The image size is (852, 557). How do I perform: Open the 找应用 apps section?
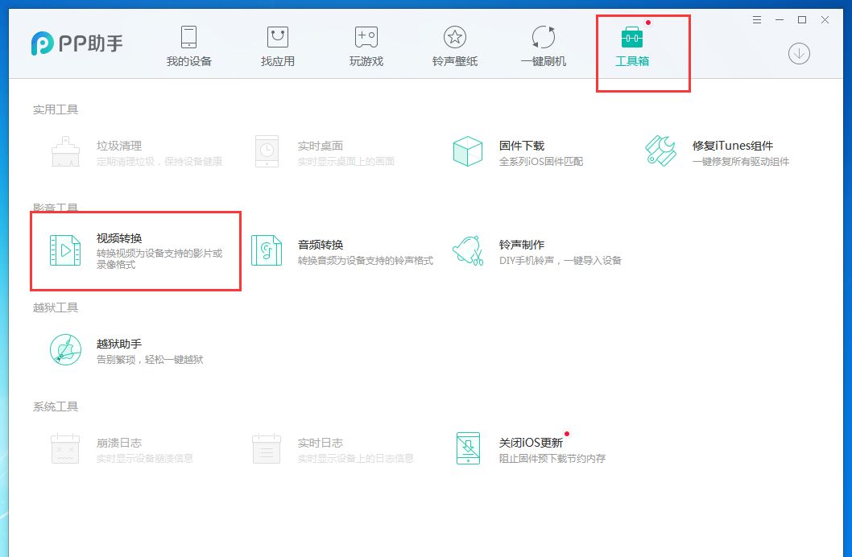pos(277,44)
